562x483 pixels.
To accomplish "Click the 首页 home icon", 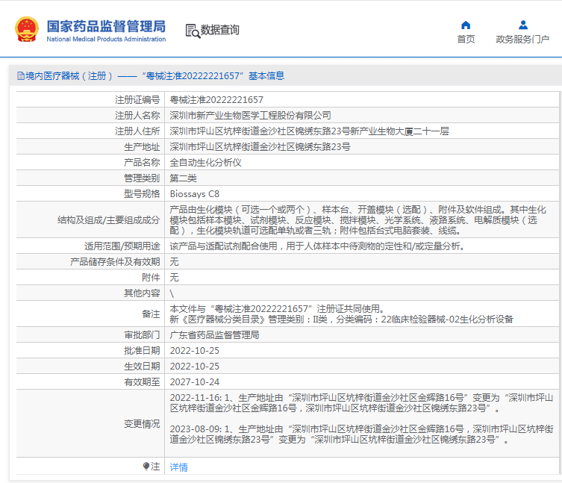I will coord(466,25).
